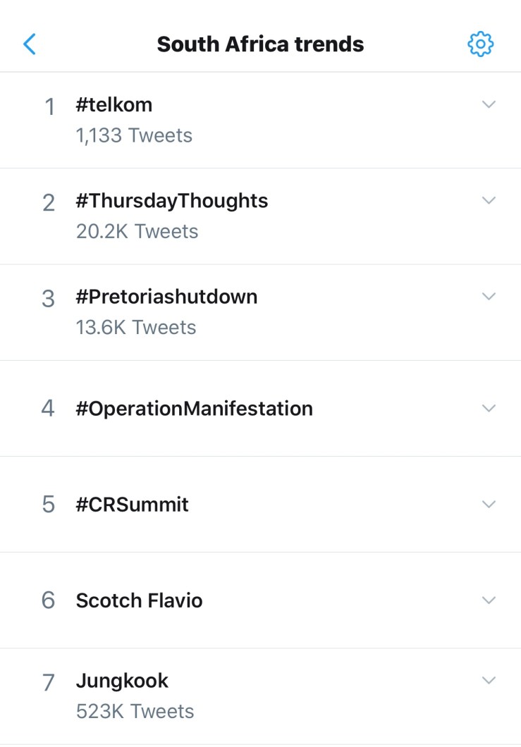Open the Jungkook trending topic

[122, 681]
